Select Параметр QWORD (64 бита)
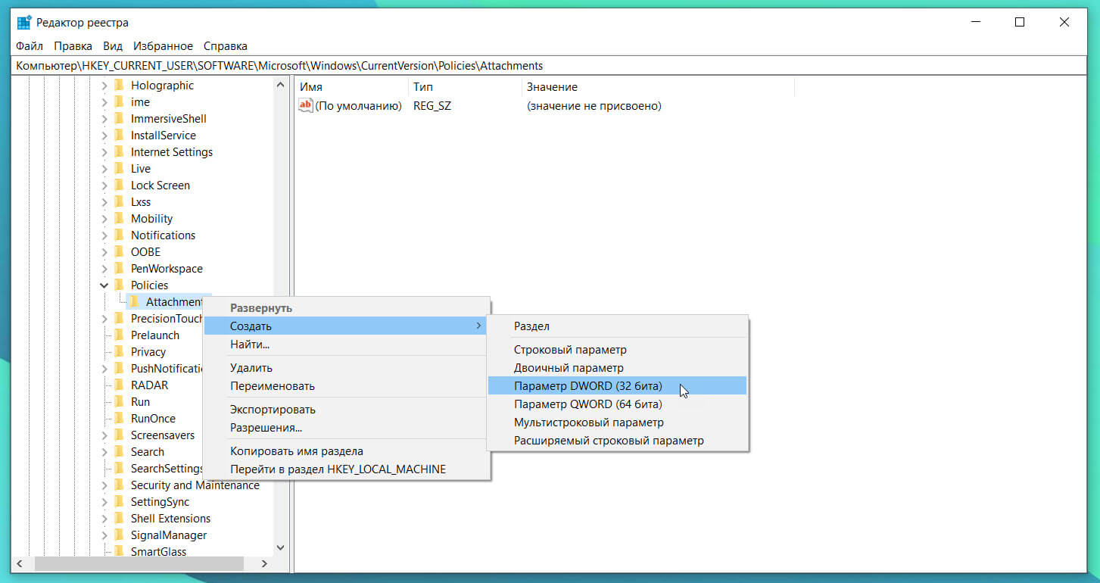Viewport: 1100px width, 583px height. 618,404
